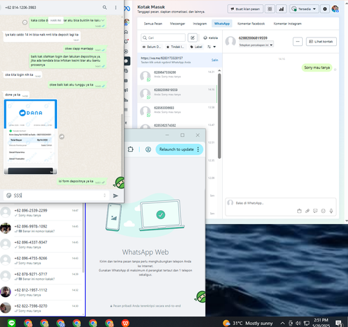Forward the DANA receipt image
The height and width of the screenshot is (327, 348).
(x=62, y=136)
